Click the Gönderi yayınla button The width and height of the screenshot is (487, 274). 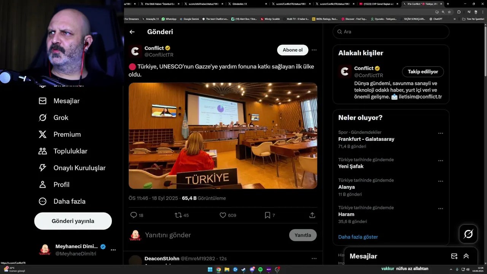pyautogui.click(x=73, y=221)
